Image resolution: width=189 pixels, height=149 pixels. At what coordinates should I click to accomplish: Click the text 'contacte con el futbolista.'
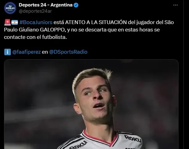click(35, 37)
